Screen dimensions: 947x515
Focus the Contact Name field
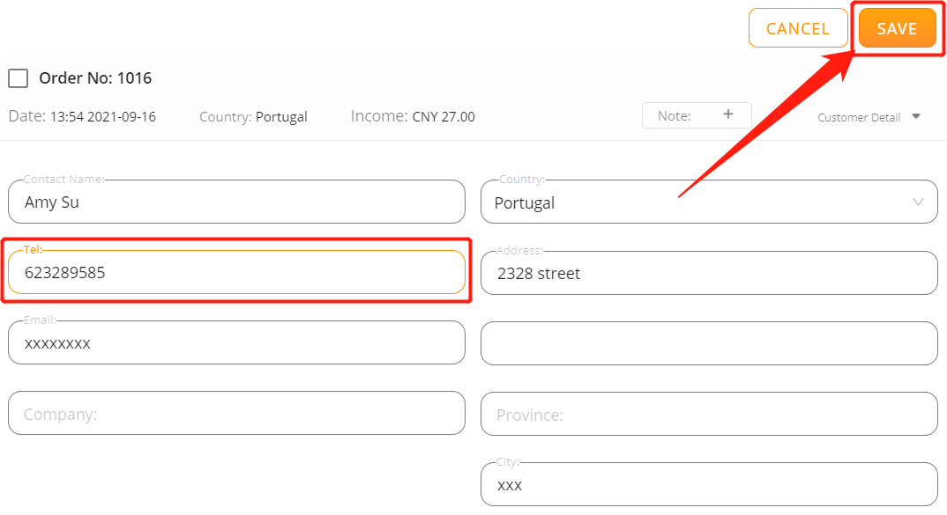(x=236, y=202)
